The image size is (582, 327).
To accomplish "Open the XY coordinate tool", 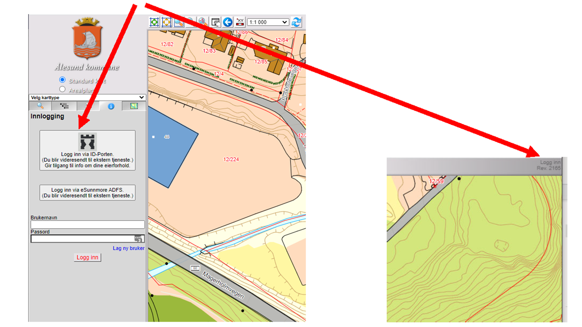I will coord(240,22).
